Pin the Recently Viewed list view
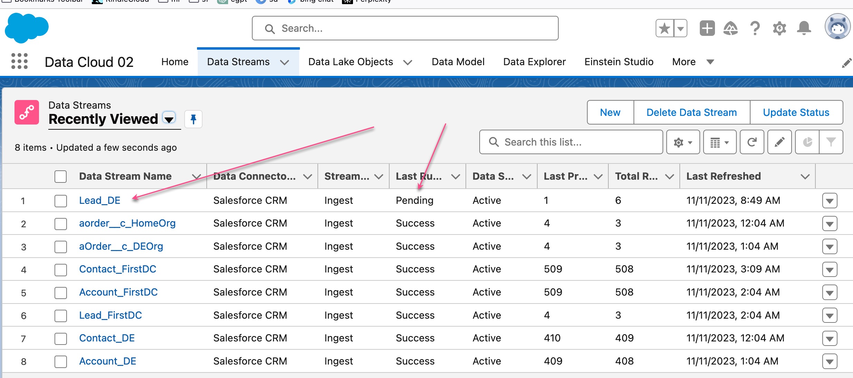Screen dimensions: 853x378 click(x=193, y=119)
